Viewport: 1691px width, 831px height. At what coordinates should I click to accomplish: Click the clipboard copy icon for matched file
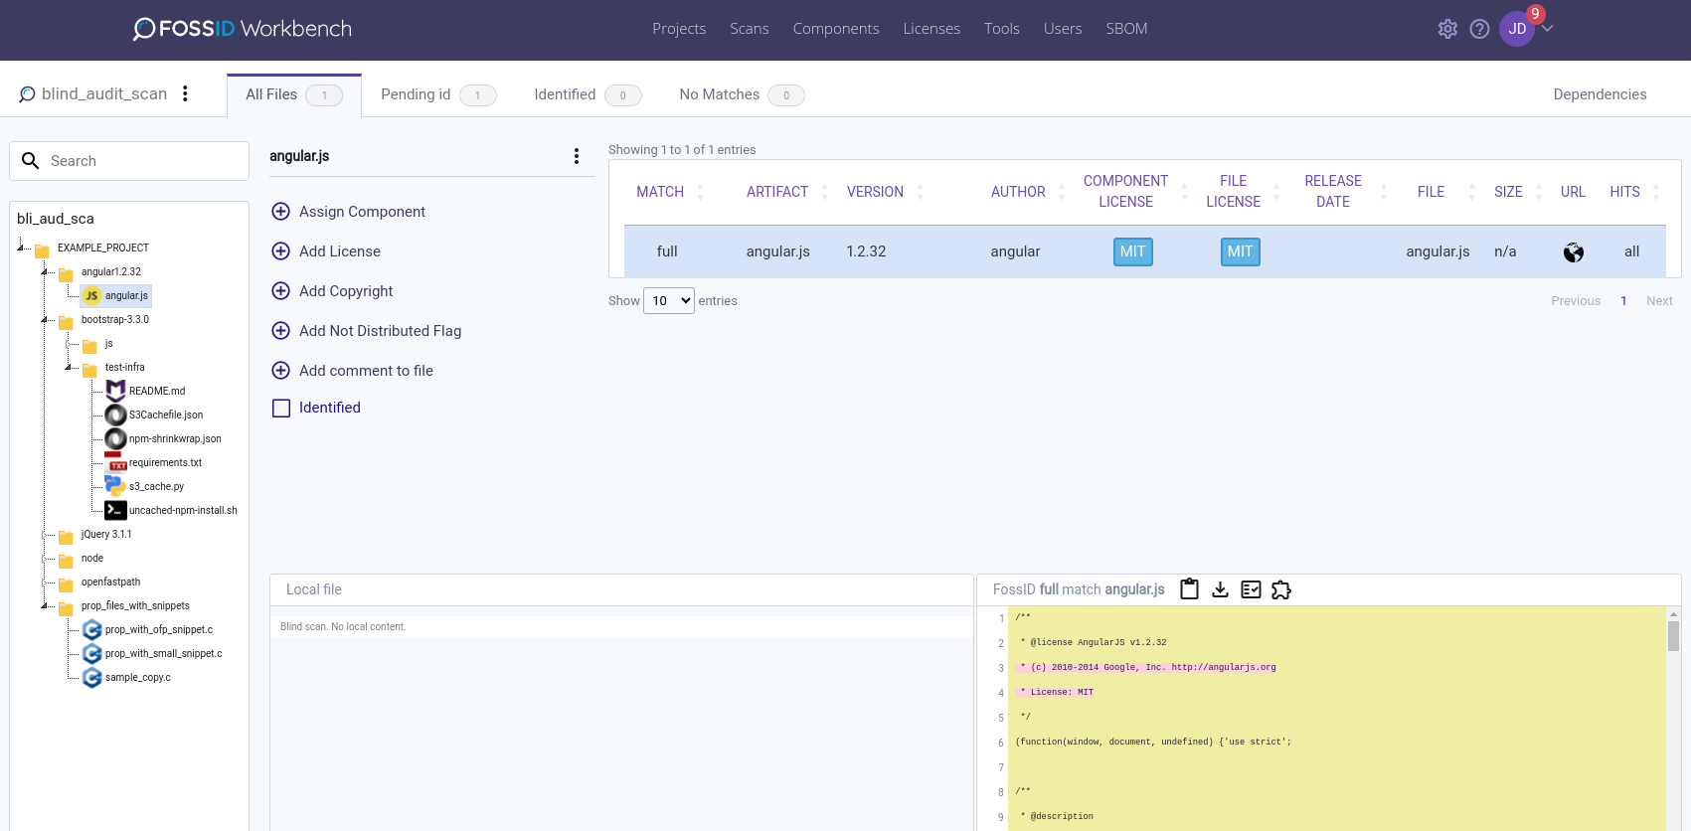coord(1189,589)
